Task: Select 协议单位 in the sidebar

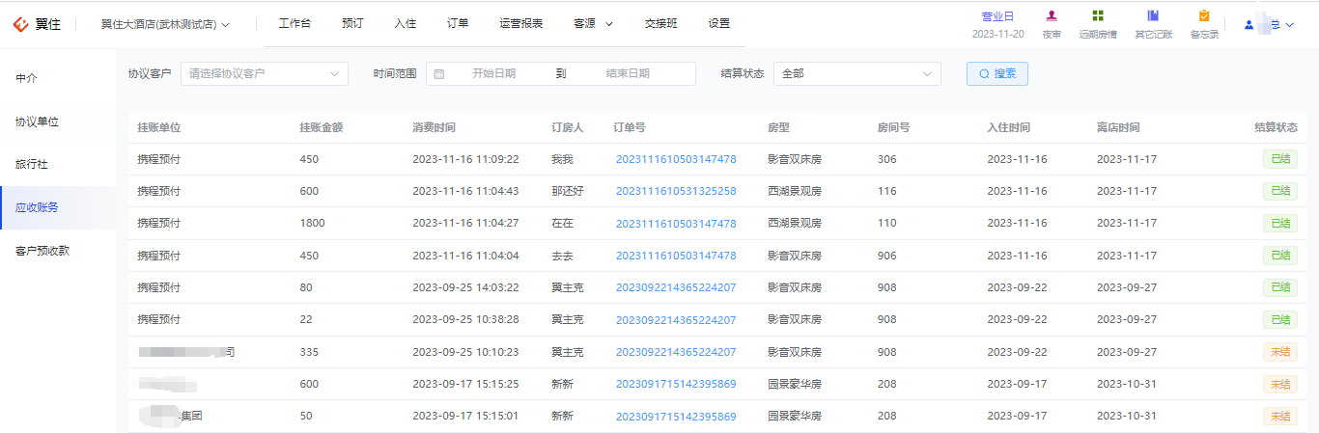Action: click(58, 122)
